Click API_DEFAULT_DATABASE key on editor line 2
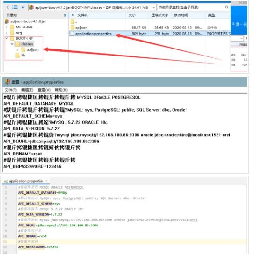Viewport: 253px width, 254px height. pyautogui.click(x=37, y=193)
